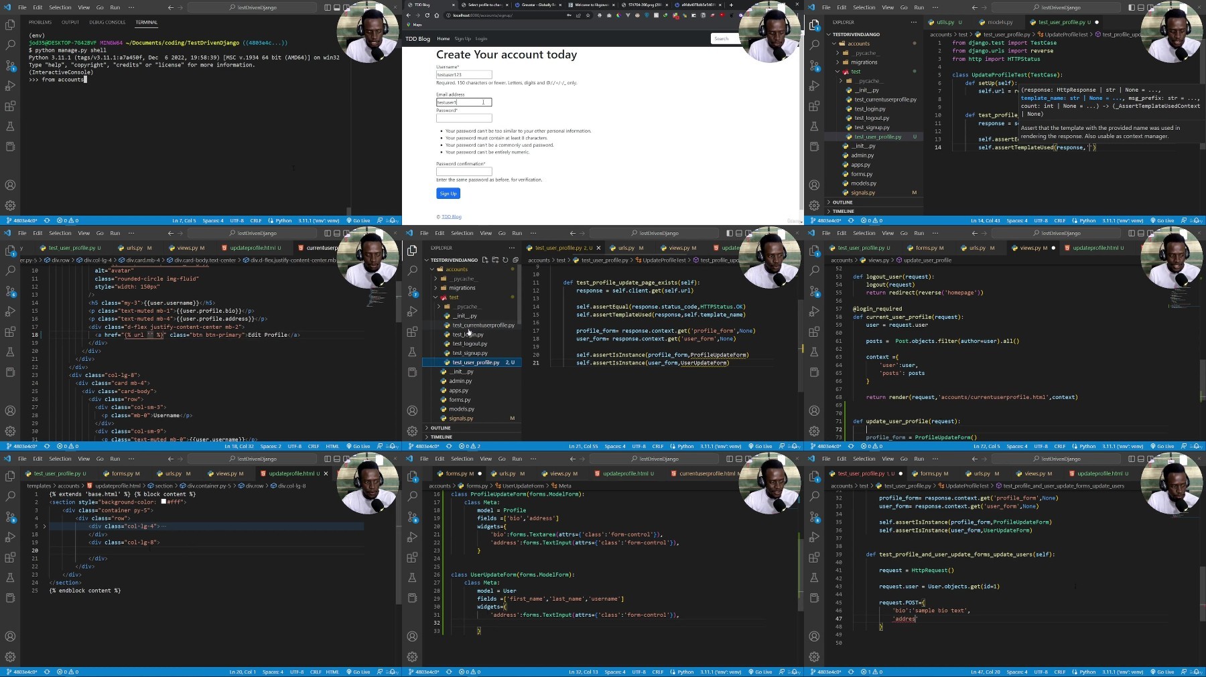Click the browser home button
Image resolution: width=1206 pixels, height=677 pixels.
(x=436, y=15)
